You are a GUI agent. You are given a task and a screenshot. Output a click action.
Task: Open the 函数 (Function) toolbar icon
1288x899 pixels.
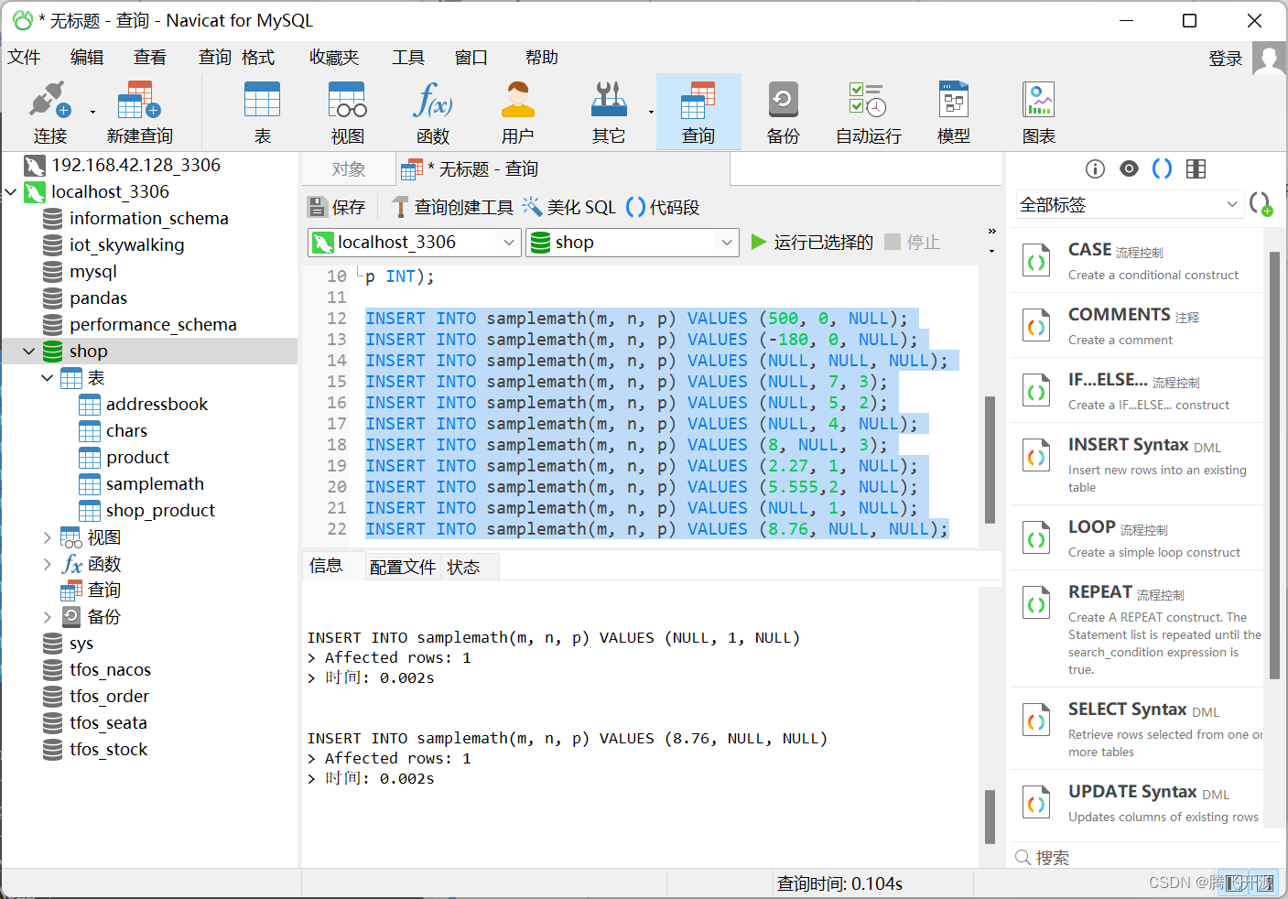tap(432, 112)
